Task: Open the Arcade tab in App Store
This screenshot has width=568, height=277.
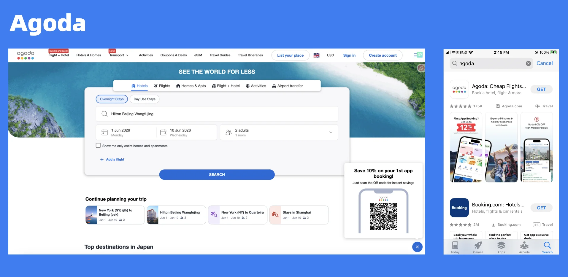Action: (524, 247)
